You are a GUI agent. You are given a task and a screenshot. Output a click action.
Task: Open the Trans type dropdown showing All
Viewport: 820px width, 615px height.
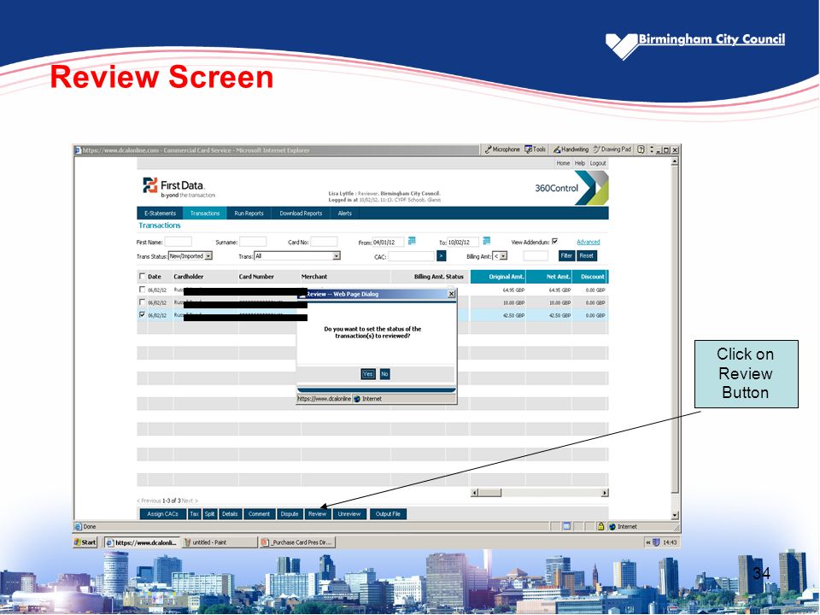297,255
